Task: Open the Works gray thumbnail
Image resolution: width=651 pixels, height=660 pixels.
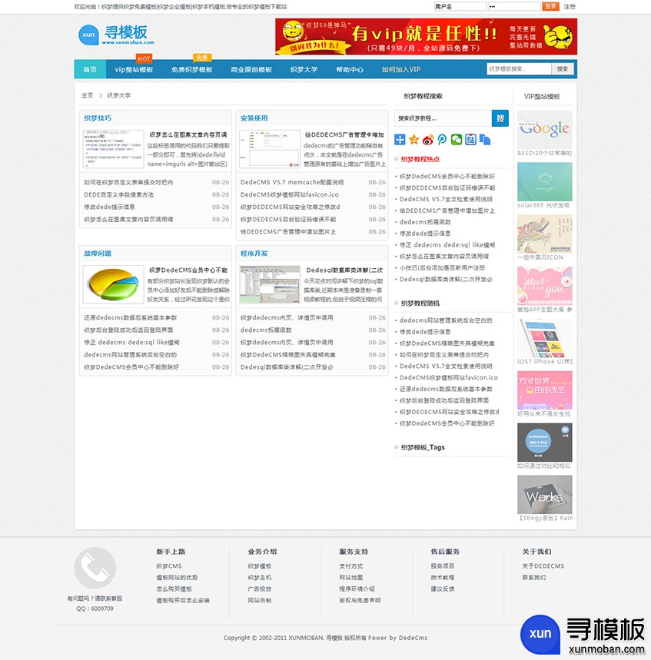Action: click(544, 495)
